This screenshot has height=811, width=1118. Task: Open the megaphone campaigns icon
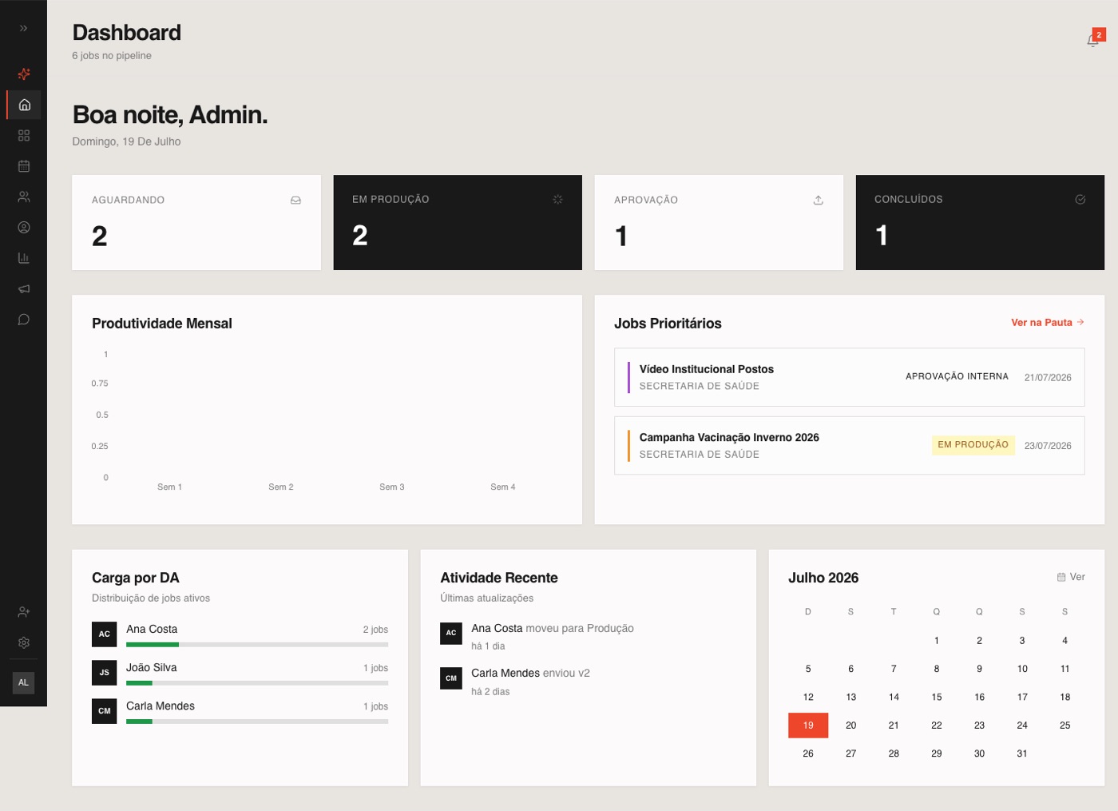[x=24, y=288]
